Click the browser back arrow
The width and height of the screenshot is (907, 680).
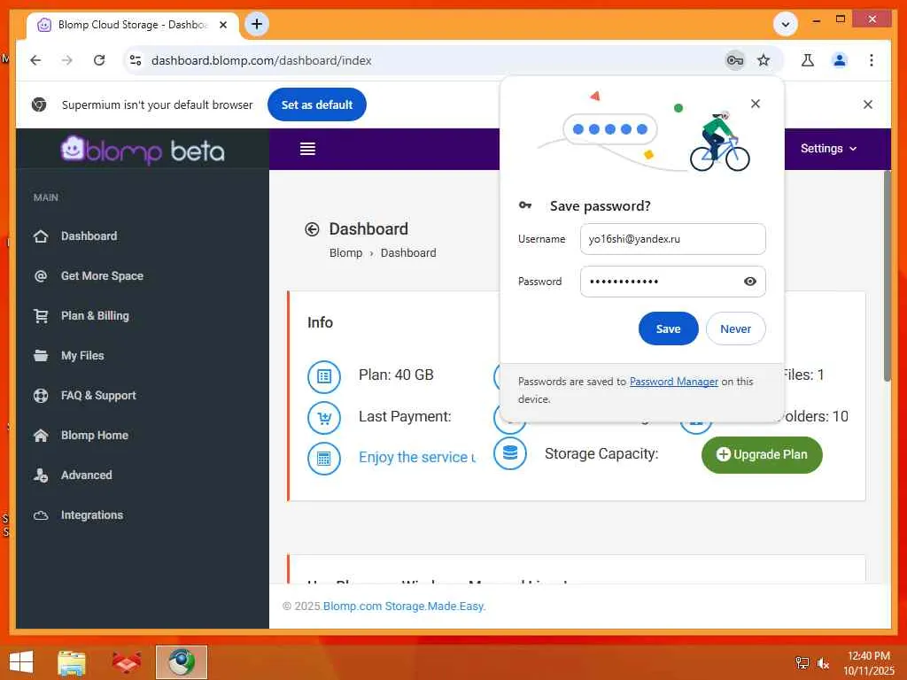tap(35, 60)
